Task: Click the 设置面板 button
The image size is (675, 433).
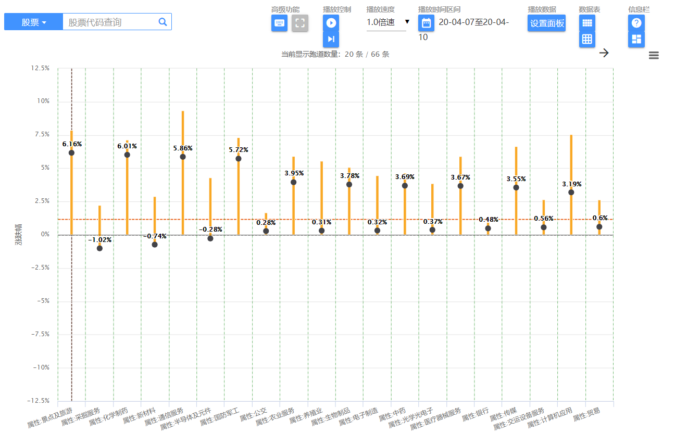Action: click(546, 23)
